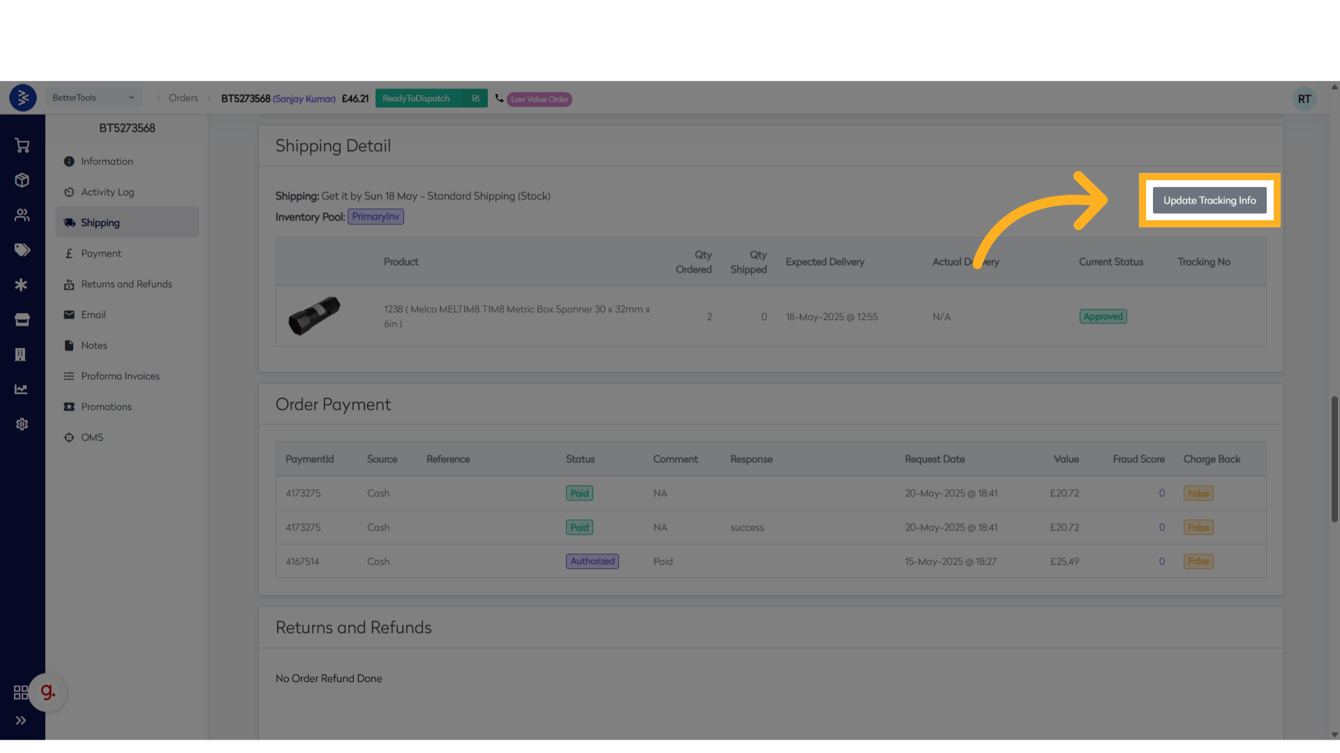Open Returns and Refunds menu item
This screenshot has height=753, width=1340.
126,284
